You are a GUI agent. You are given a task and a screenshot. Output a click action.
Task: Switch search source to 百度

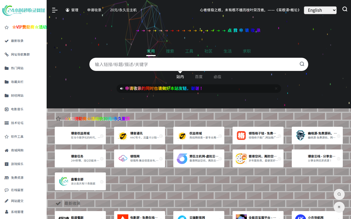point(199,77)
